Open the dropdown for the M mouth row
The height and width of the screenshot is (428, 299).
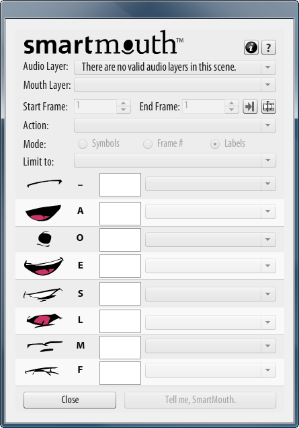pos(210,346)
